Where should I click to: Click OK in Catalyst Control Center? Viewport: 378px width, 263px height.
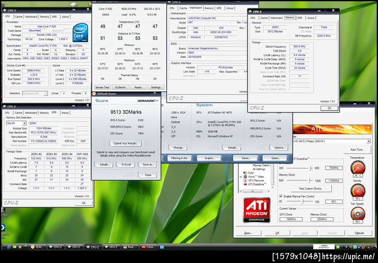point(277,233)
